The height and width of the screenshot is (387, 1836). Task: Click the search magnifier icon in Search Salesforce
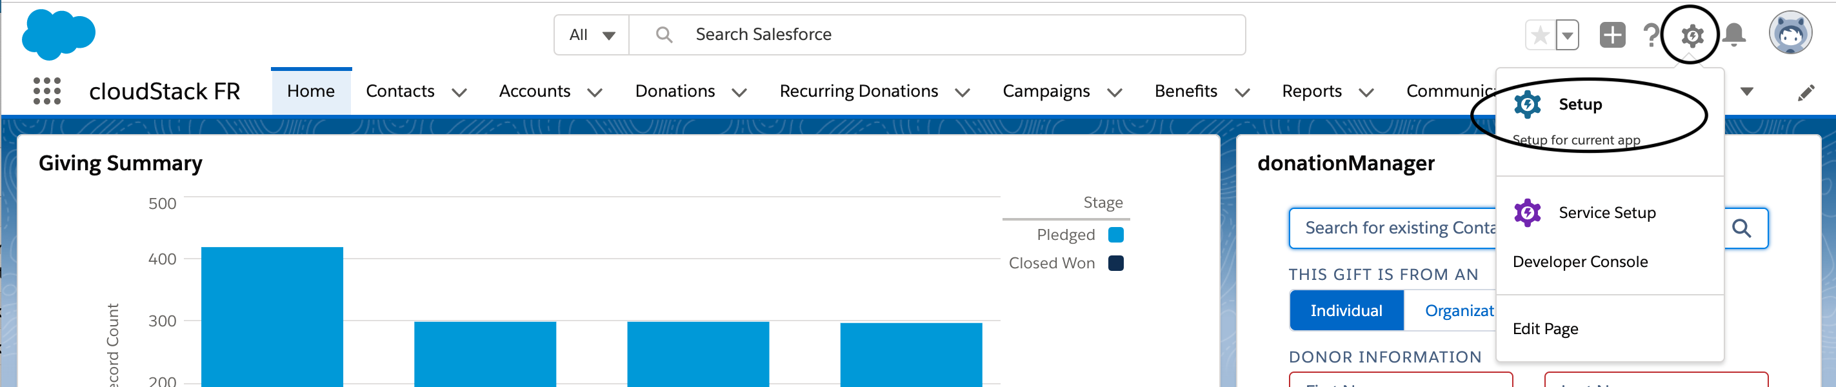click(x=664, y=34)
